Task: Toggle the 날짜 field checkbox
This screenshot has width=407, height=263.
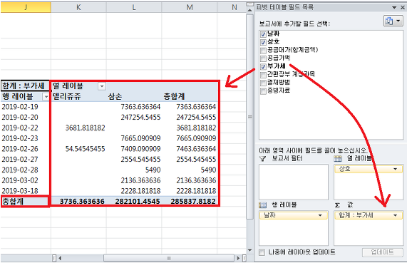Action: [x=263, y=34]
